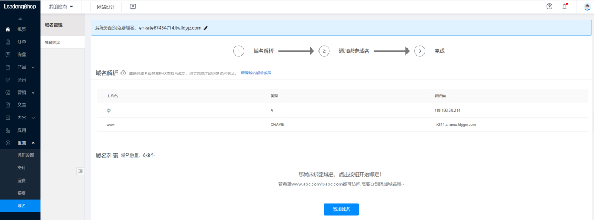Image resolution: width=594 pixels, height=220 pixels.
Task: Click the 域名数量: 0/3个 text
Action: tap(138, 155)
